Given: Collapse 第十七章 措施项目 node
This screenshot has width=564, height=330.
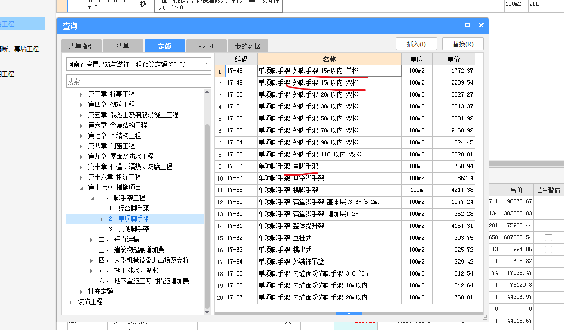Looking at the screenshot, I should coord(81,188).
